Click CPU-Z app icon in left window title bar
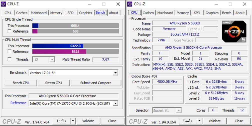 pyautogui.click(x=3, y=4)
